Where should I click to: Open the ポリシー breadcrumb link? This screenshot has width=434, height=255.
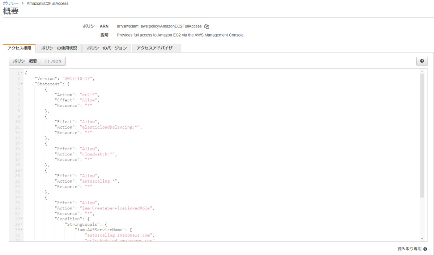pyautogui.click(x=10, y=3)
